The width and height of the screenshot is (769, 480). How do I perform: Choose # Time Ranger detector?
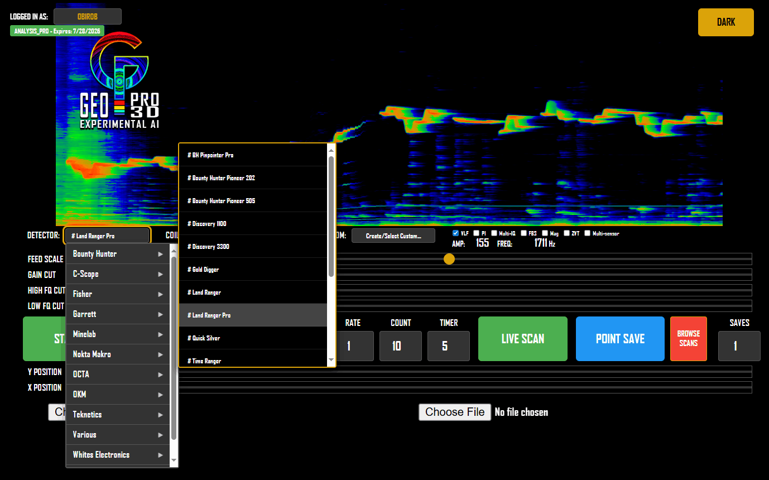tap(253, 358)
